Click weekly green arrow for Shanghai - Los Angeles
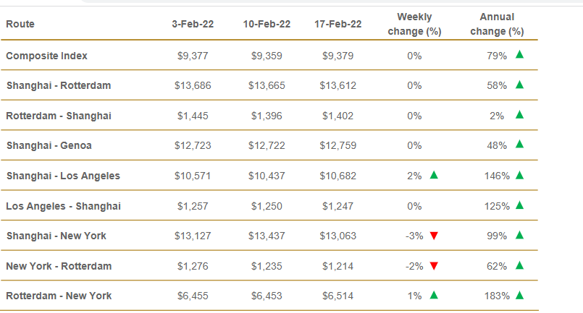This screenshot has height=313, width=583. [x=434, y=176]
